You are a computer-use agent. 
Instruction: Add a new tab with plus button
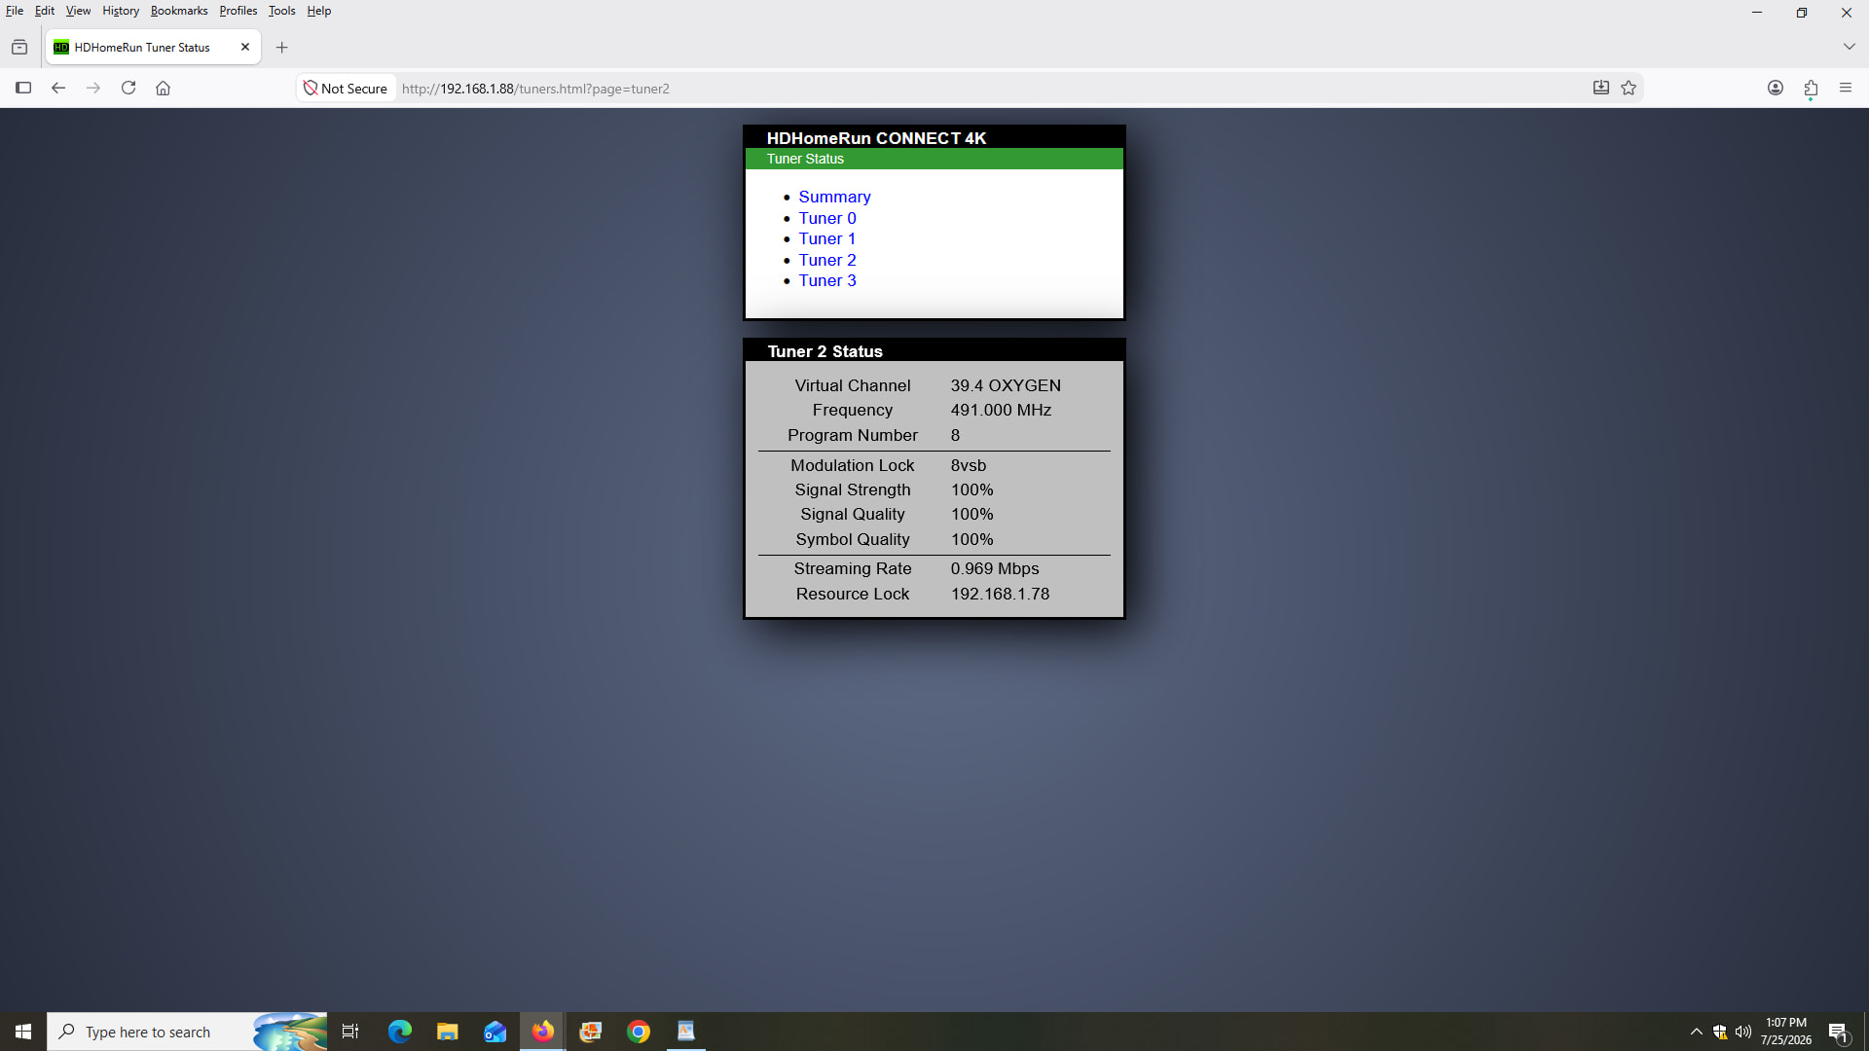[282, 47]
